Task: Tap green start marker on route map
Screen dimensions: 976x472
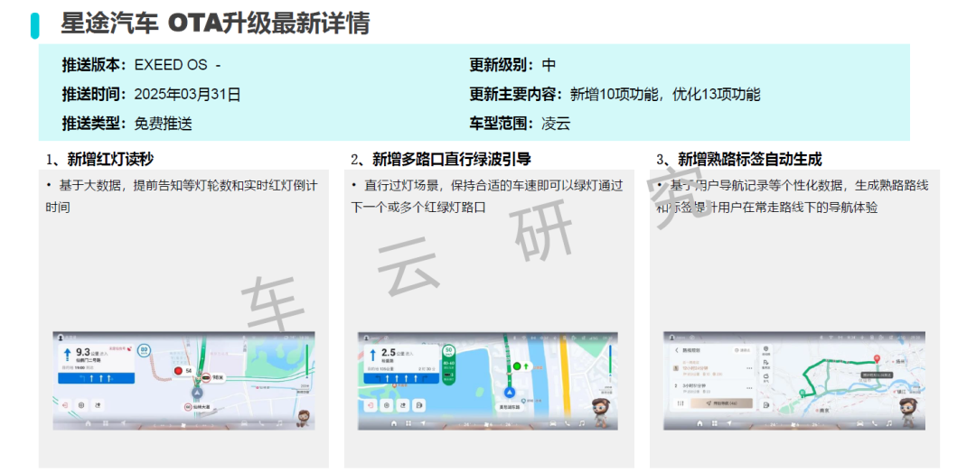Action: (802, 393)
